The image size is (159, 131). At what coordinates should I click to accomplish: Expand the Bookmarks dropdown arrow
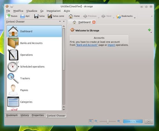(135, 18)
